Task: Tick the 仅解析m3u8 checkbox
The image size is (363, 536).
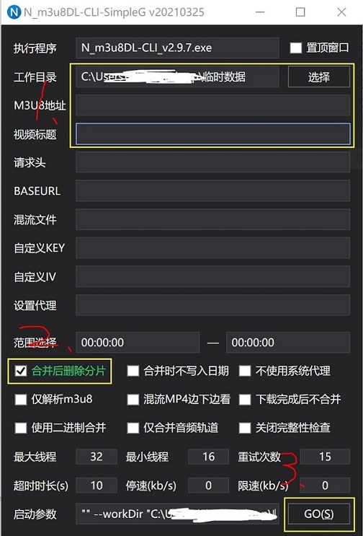Action: [x=21, y=399]
